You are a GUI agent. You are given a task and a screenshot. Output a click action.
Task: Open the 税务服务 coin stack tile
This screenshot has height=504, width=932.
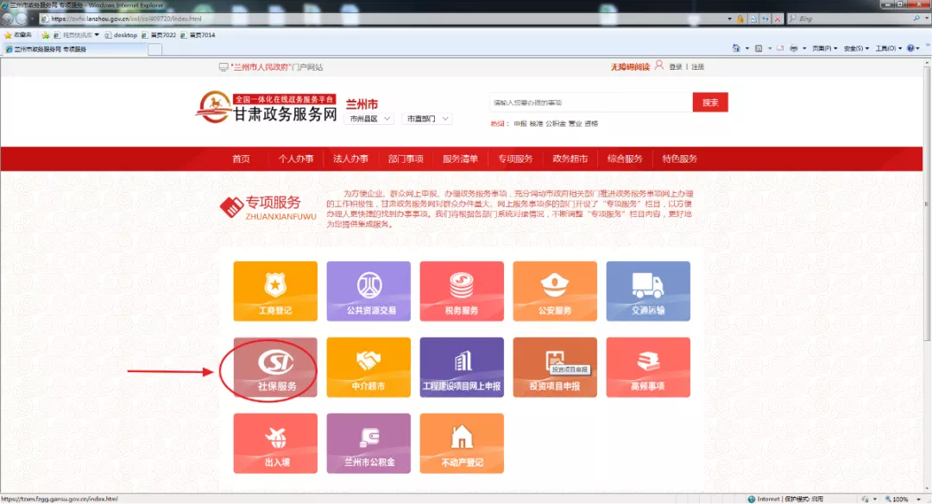(461, 291)
